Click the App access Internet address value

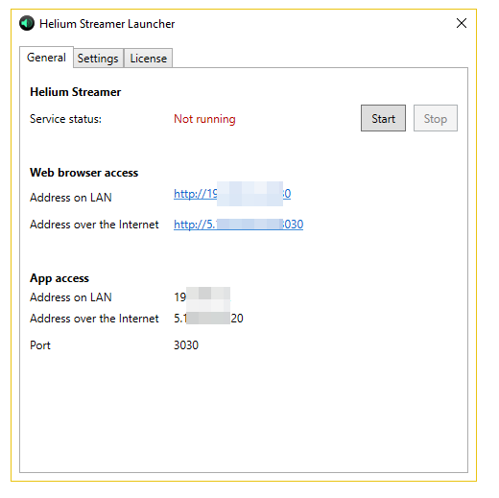click(208, 319)
